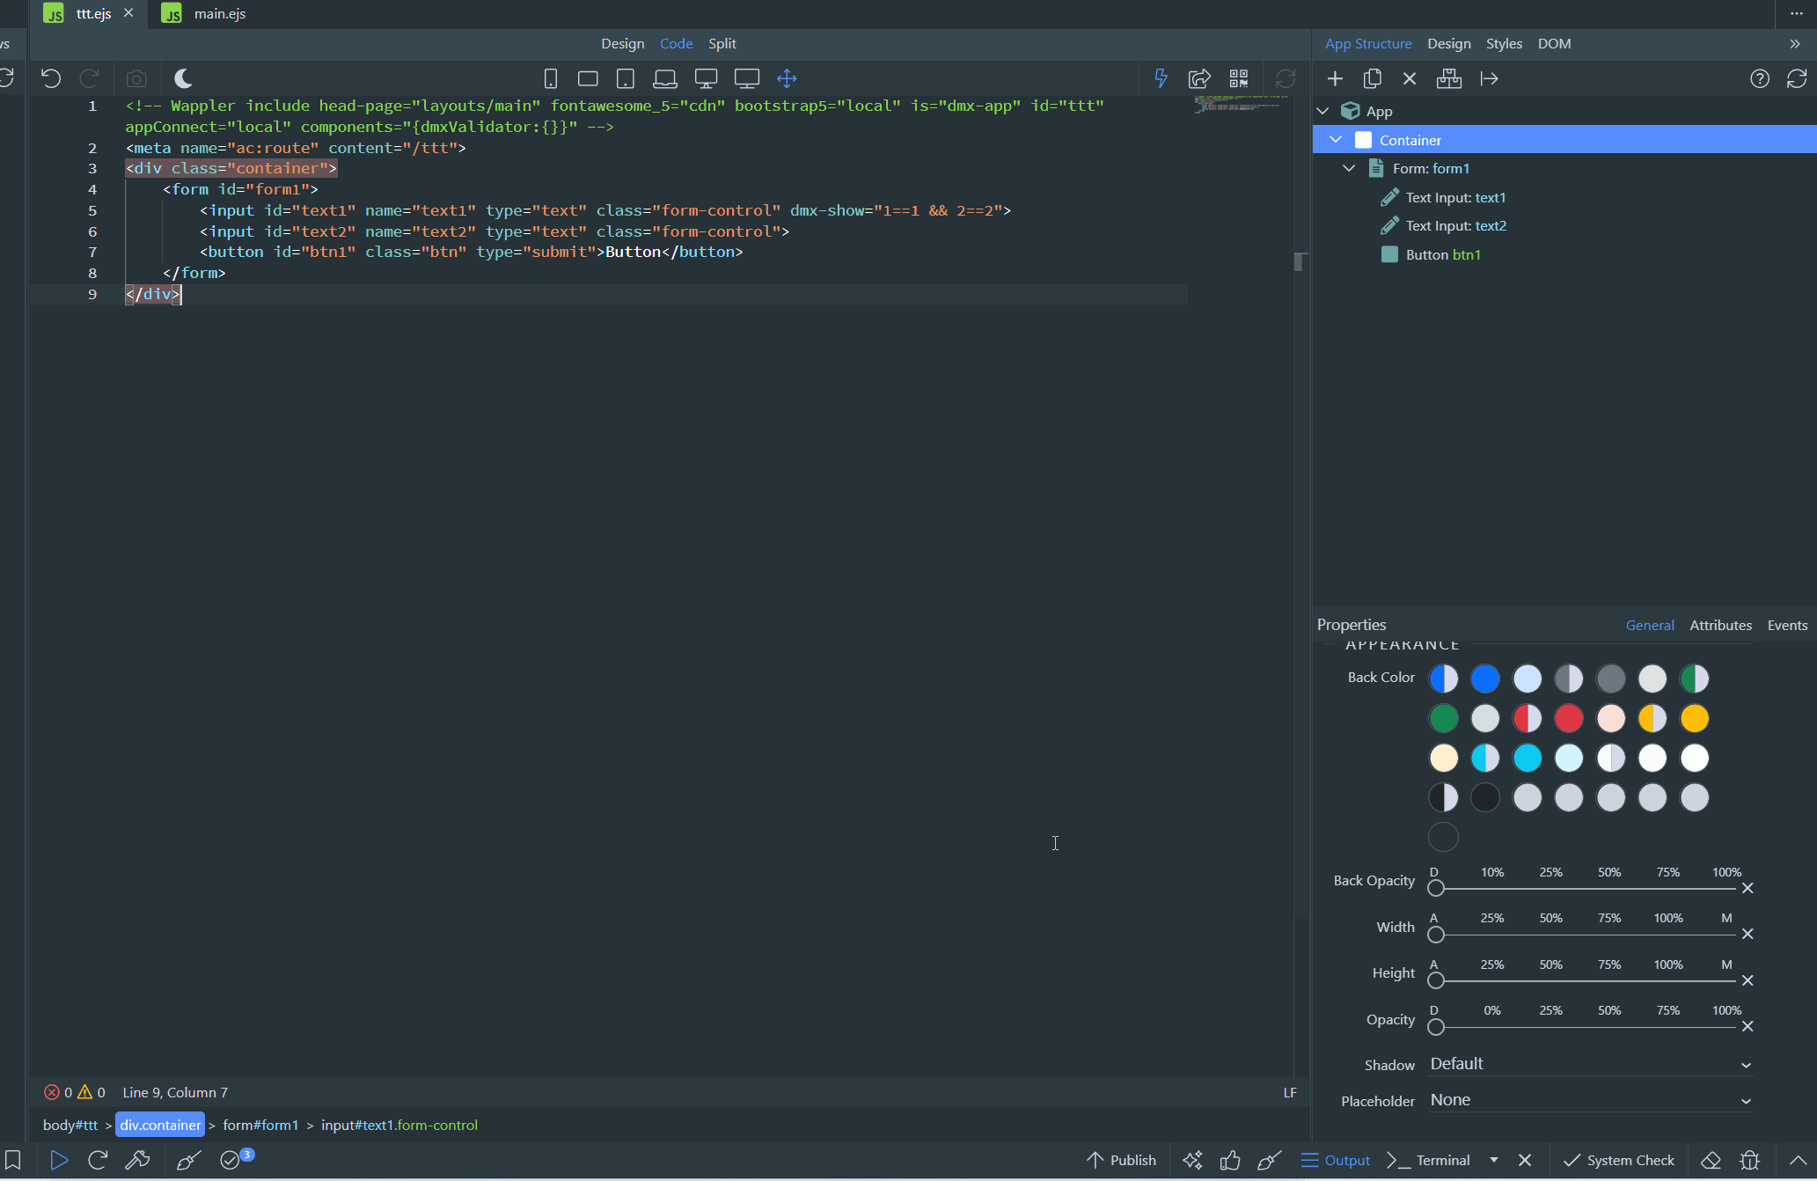Click the Publish button
The image size is (1817, 1181).
1122,1160
